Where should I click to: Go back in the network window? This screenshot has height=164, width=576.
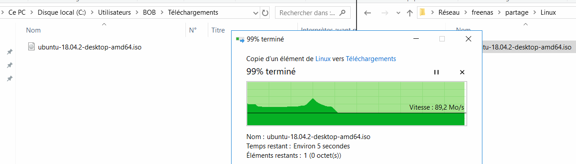368,13
